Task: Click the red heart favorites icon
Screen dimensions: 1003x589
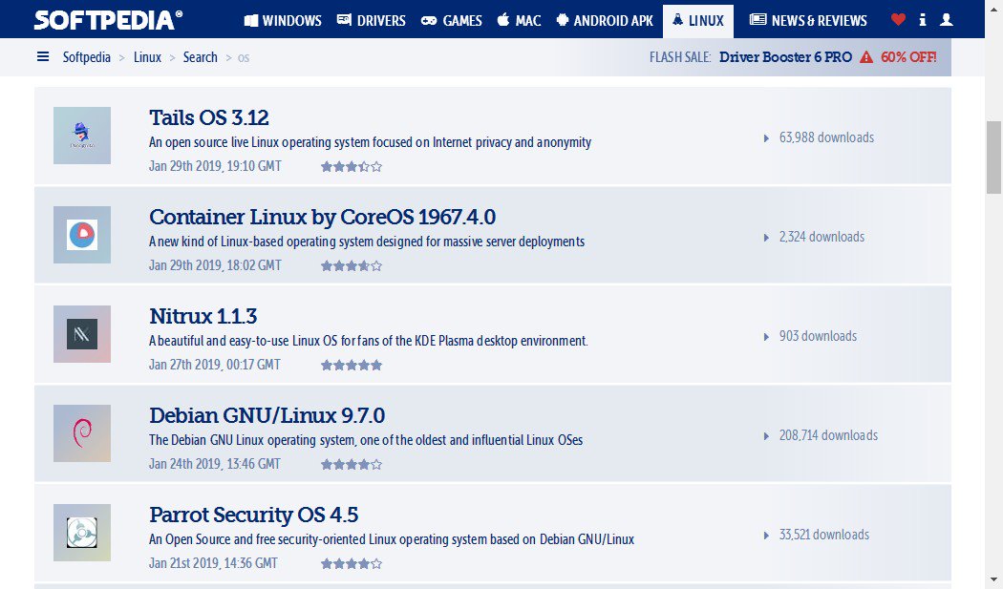Action: [x=898, y=20]
